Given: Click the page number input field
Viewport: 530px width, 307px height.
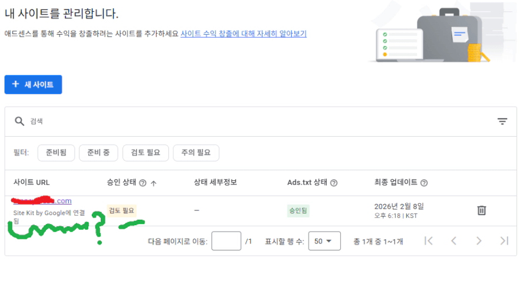Looking at the screenshot, I should [x=226, y=241].
